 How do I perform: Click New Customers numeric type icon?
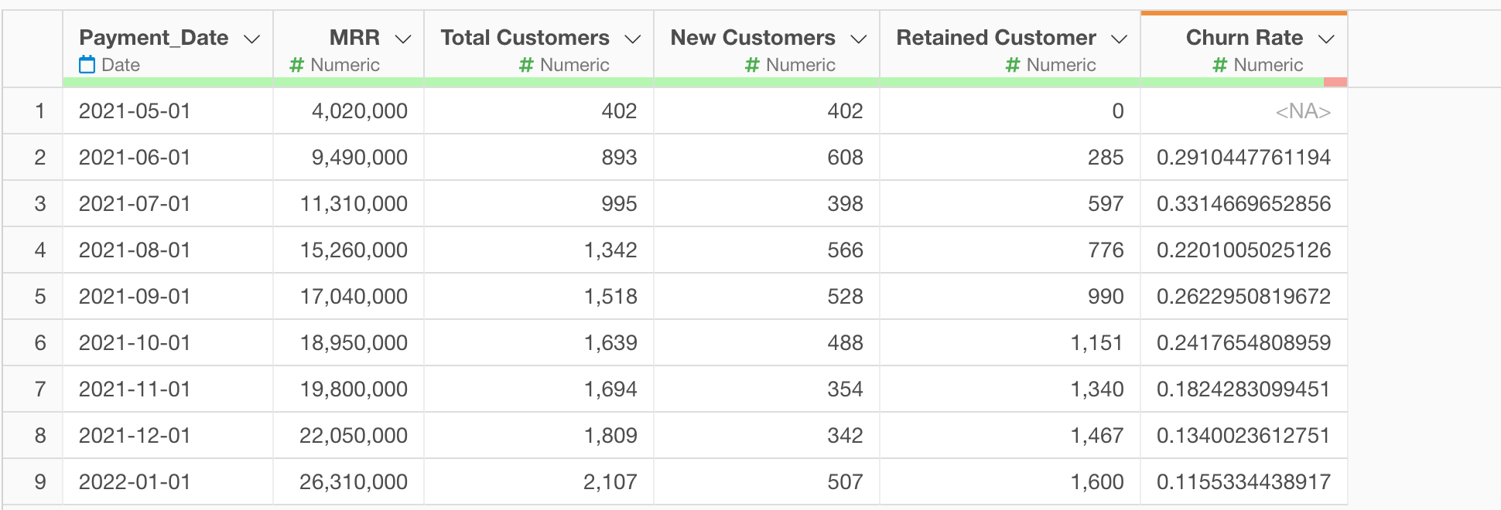point(752,66)
